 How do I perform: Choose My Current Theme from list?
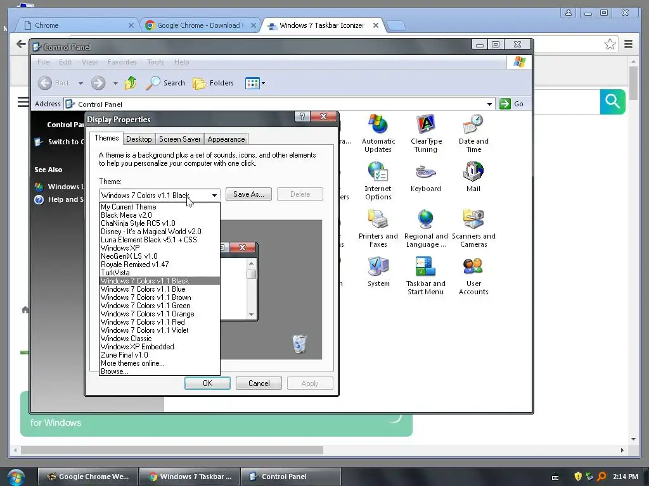click(160, 207)
